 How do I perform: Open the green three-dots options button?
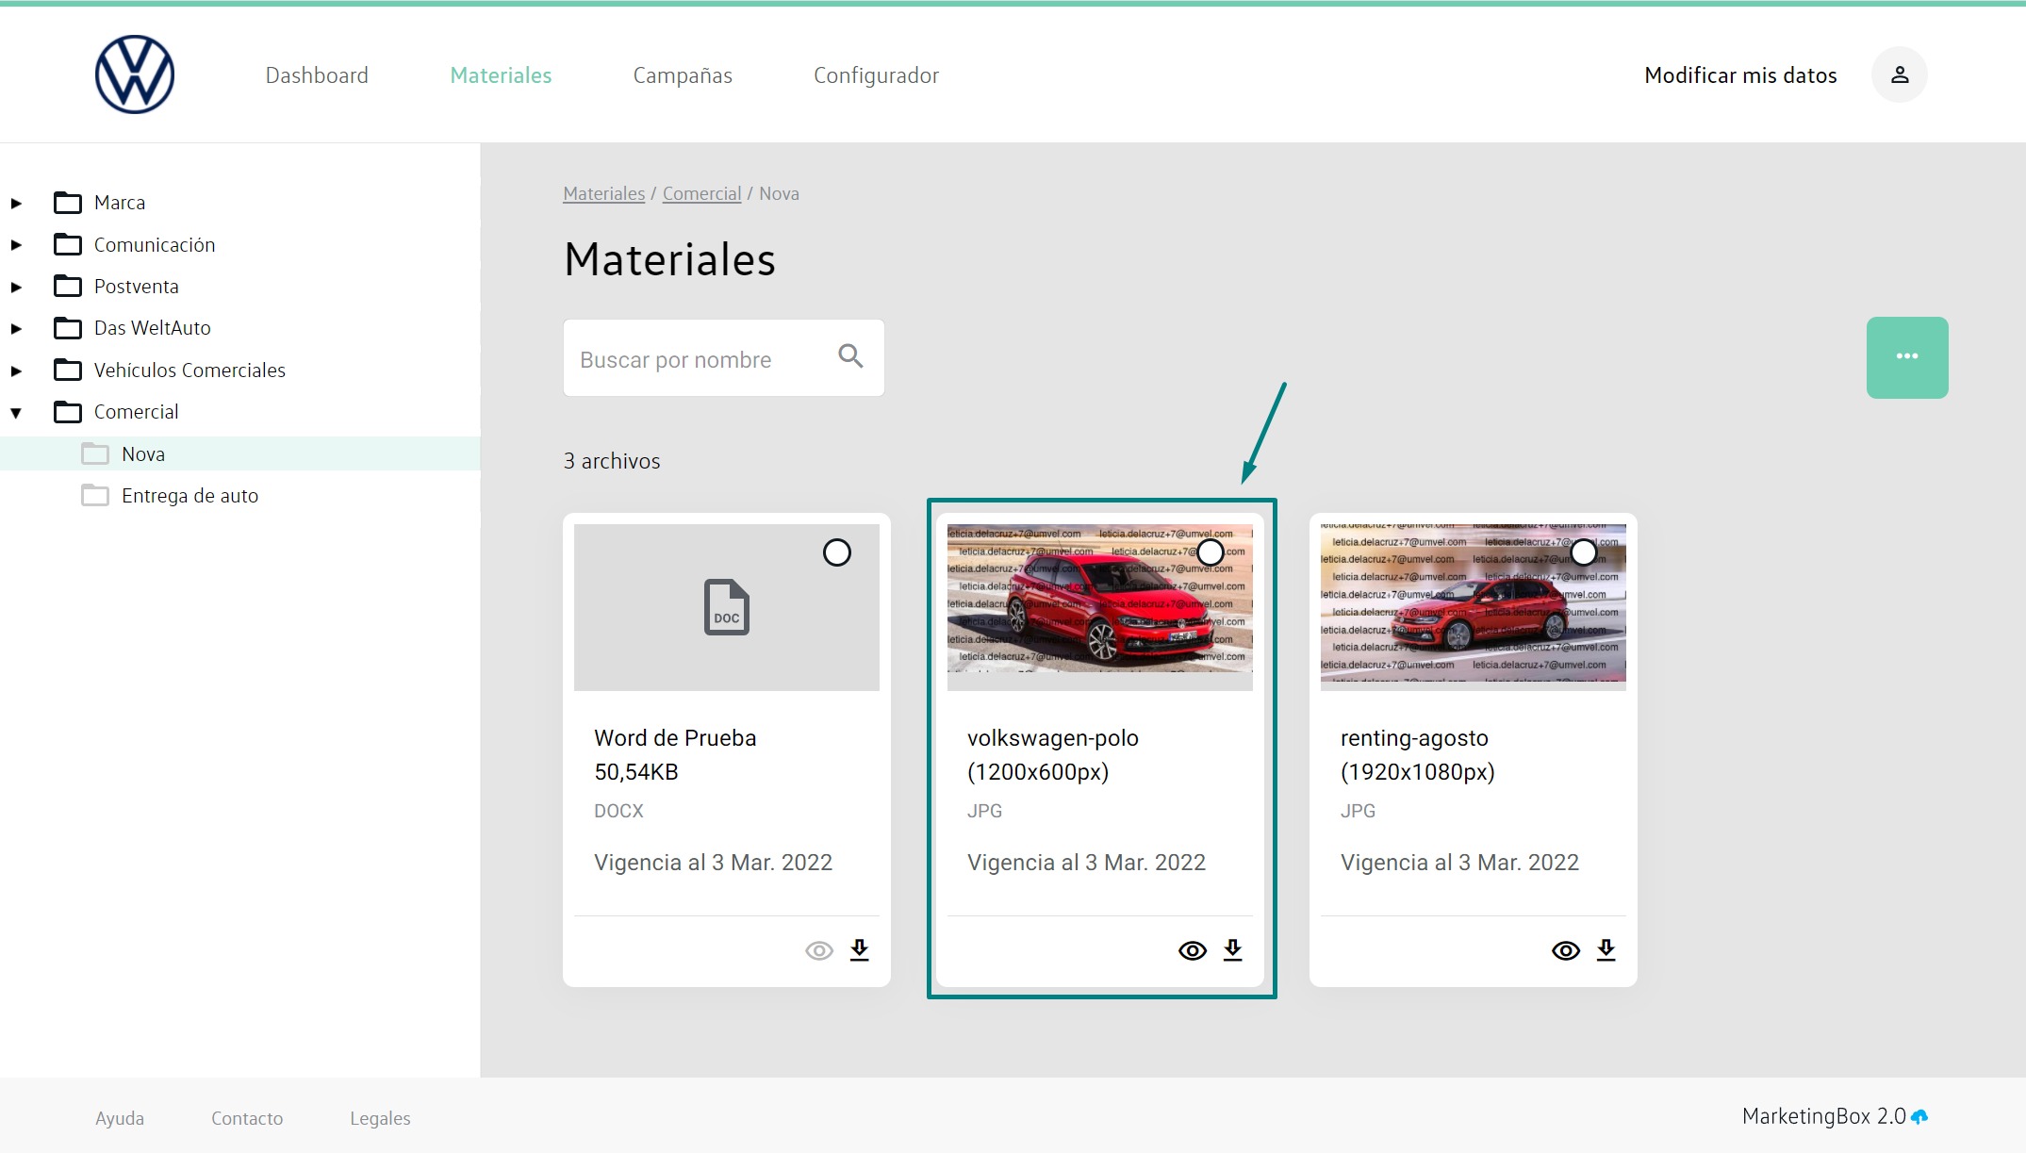1906,357
